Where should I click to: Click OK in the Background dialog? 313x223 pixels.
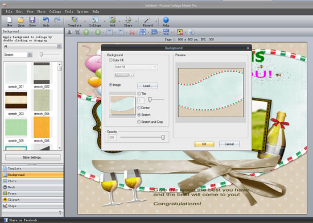[x=204, y=144]
